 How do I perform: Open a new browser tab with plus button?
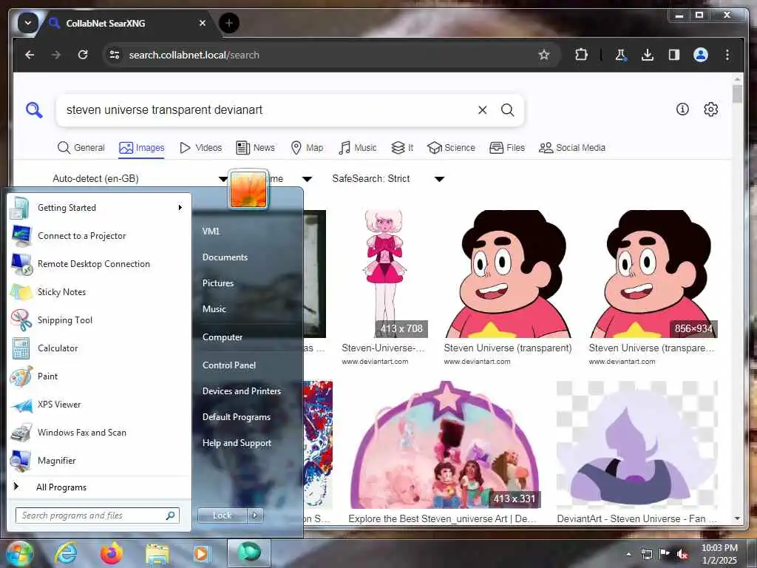coord(229,23)
